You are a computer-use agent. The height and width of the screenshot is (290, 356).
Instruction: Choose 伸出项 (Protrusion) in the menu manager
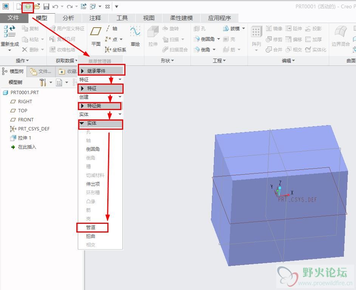point(93,184)
